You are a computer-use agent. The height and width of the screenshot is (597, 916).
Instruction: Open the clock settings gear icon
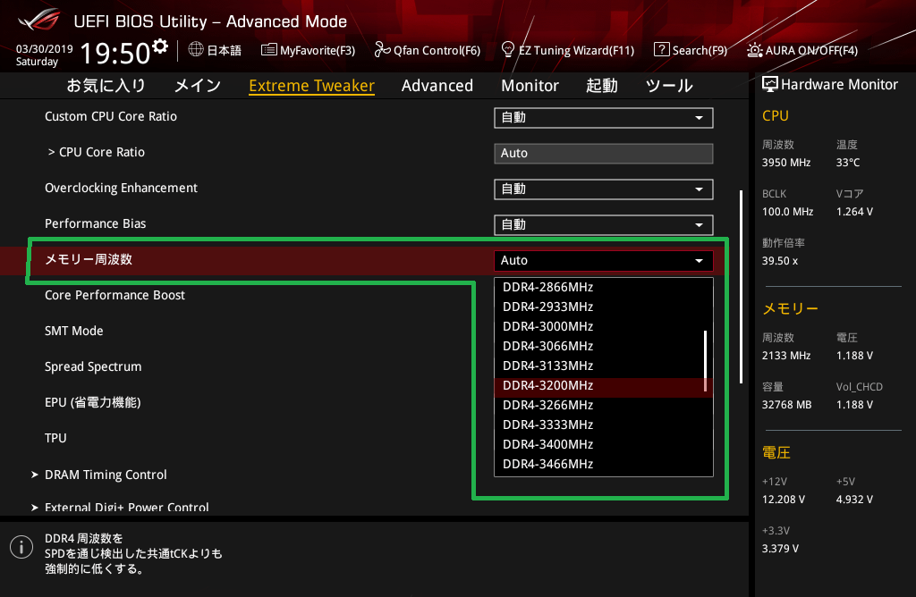(x=160, y=46)
